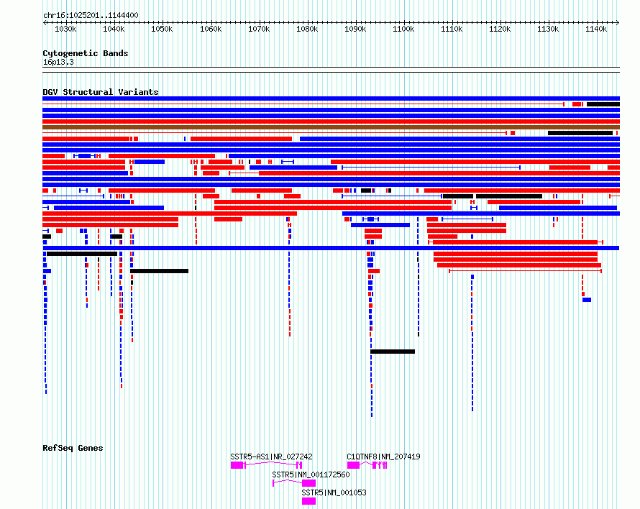The width and height of the screenshot is (640, 509).
Task: Click the 1050k ruler label
Action: point(162,29)
